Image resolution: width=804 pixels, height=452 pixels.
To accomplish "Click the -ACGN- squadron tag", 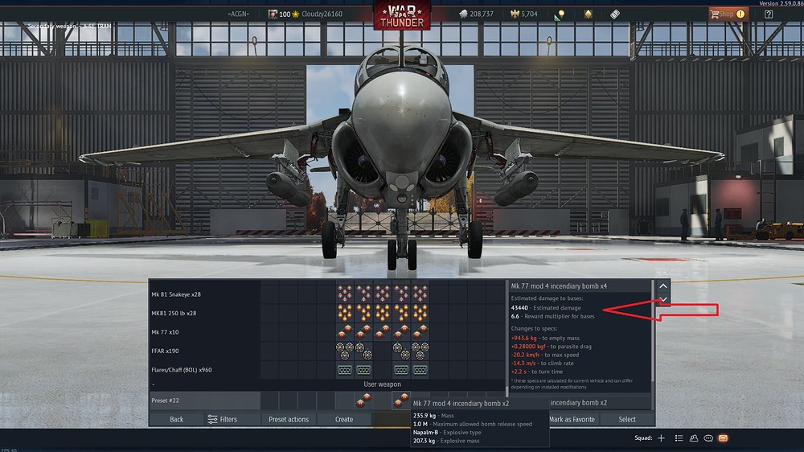I will (239, 14).
